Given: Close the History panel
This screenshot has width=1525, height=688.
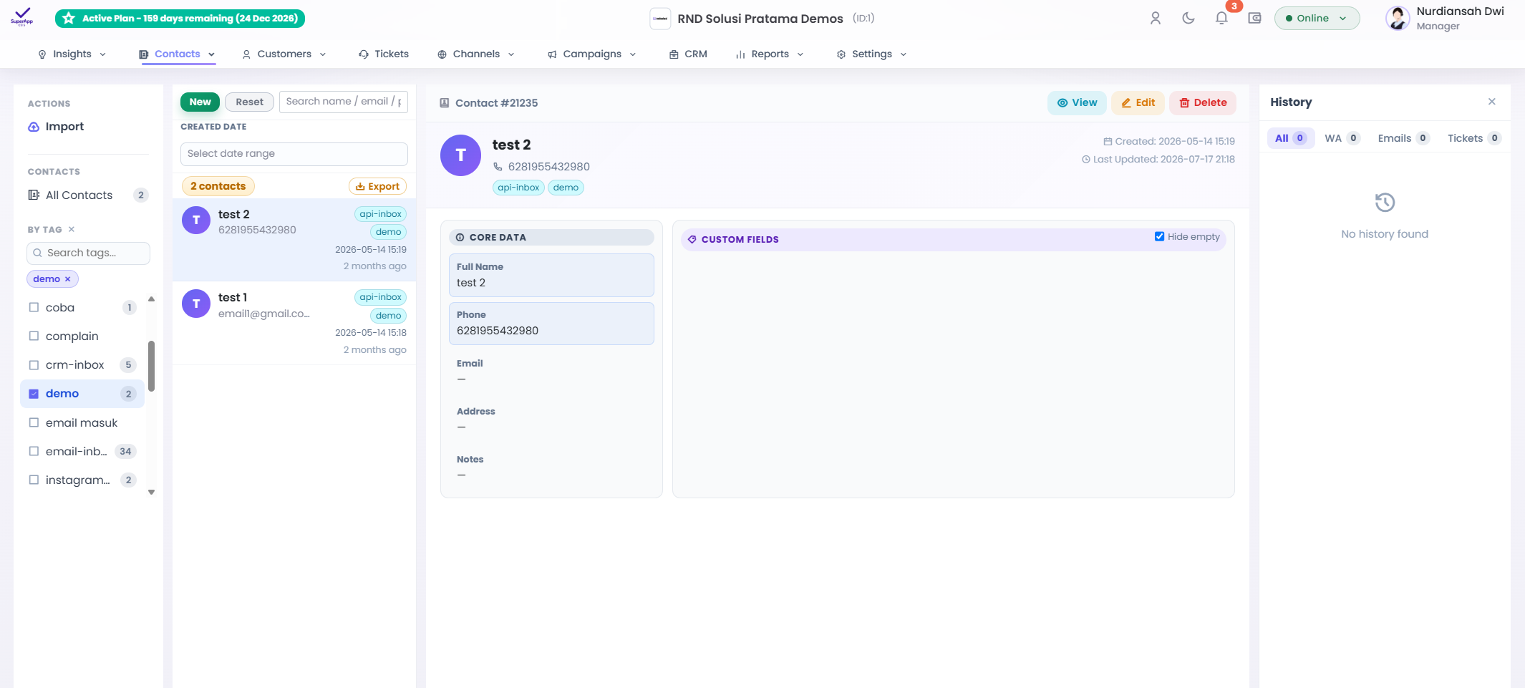Looking at the screenshot, I should pyautogui.click(x=1492, y=102).
